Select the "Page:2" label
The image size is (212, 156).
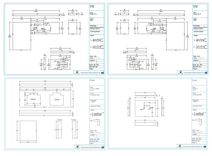[x=195, y=69]
